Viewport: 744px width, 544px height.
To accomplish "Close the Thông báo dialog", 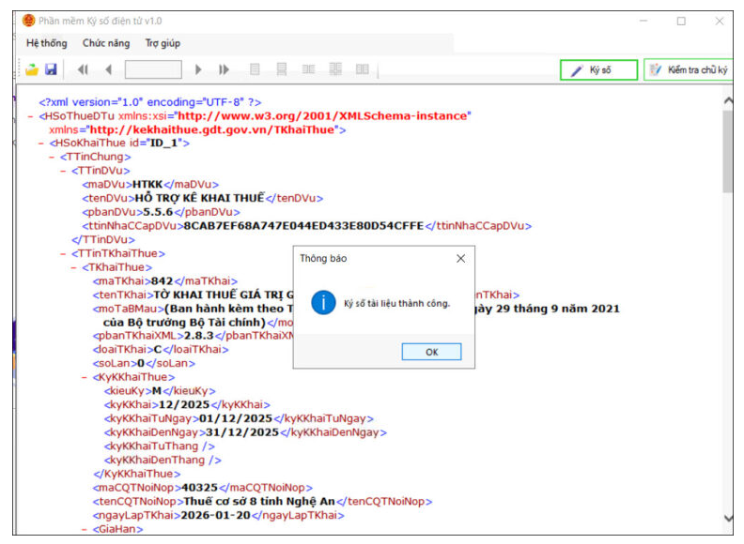I will point(460,258).
